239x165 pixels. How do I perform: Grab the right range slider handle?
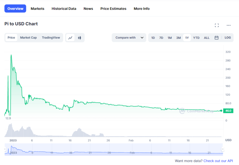pyautogui.click(x=223, y=149)
